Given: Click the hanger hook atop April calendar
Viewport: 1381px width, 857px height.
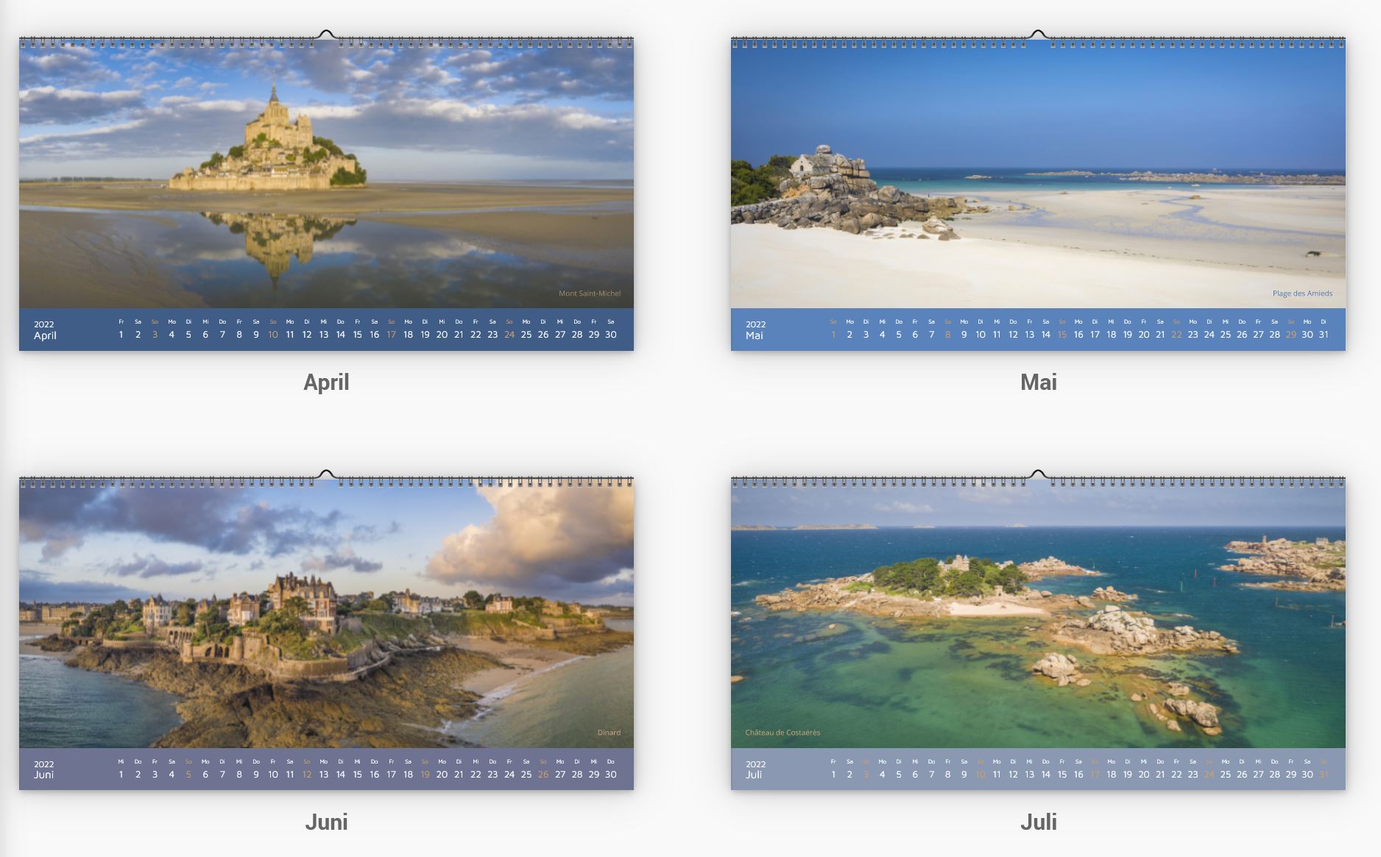Looking at the screenshot, I should 326,35.
